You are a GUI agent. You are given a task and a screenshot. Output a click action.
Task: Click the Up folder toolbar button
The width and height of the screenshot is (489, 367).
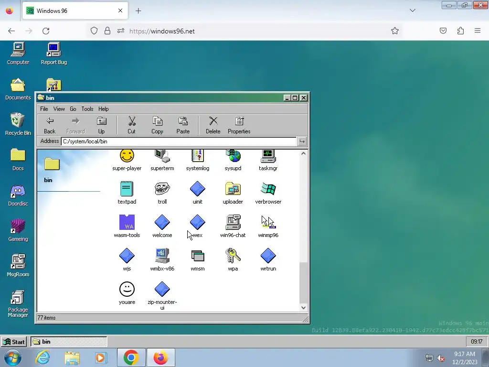click(101, 125)
